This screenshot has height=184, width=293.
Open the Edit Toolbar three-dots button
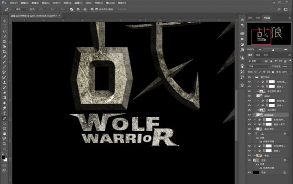pyautogui.click(x=4, y=149)
